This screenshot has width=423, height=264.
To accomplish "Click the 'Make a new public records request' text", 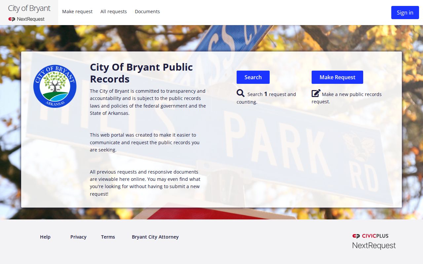I will pyautogui.click(x=347, y=98).
